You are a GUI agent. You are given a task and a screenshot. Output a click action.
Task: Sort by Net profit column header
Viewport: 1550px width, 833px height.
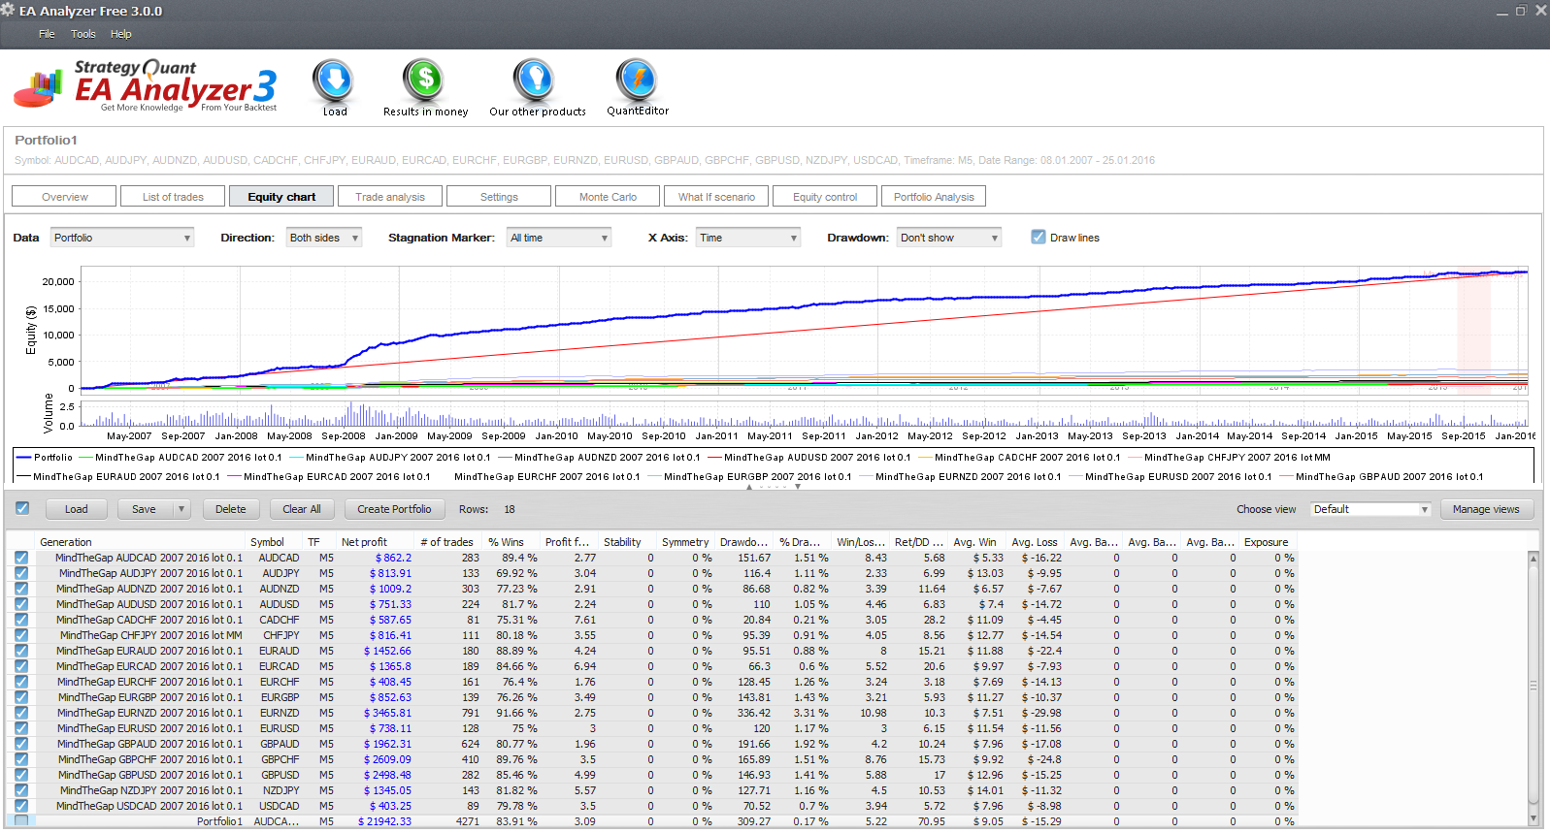364,542
